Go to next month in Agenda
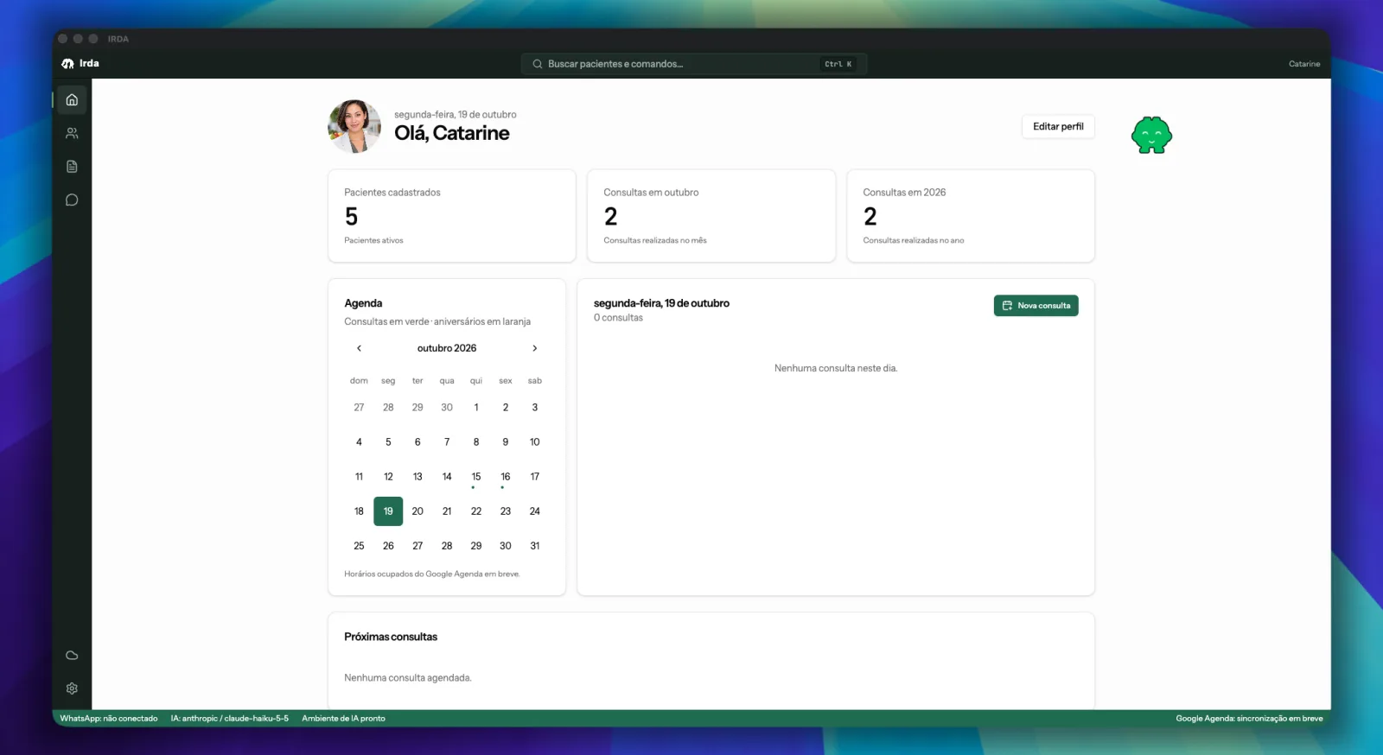 535,348
